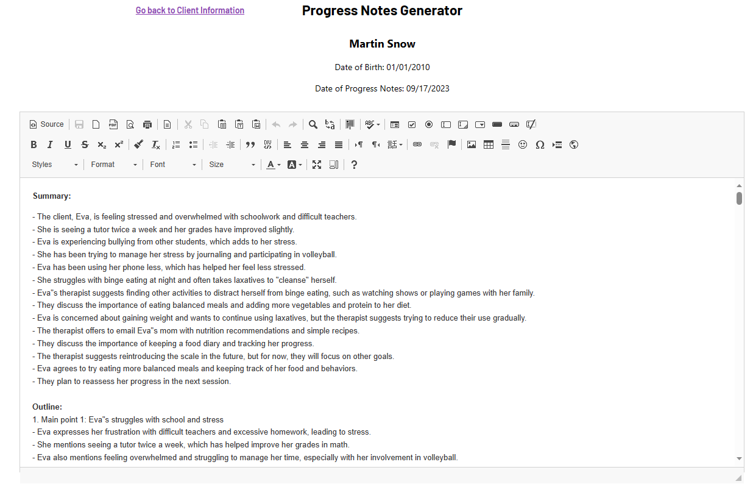Screen dimensions: 753x498
Task: Toggle Subscript formatting
Action: (x=102, y=144)
